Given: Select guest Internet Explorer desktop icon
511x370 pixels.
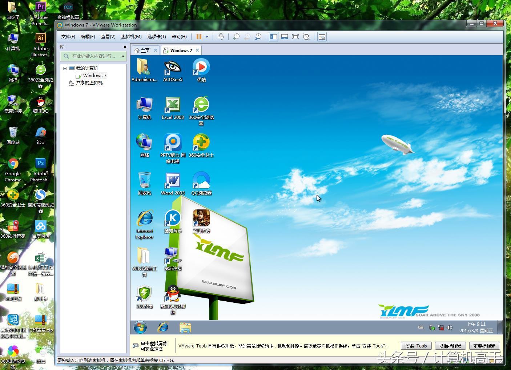Looking at the screenshot, I should (x=144, y=224).
